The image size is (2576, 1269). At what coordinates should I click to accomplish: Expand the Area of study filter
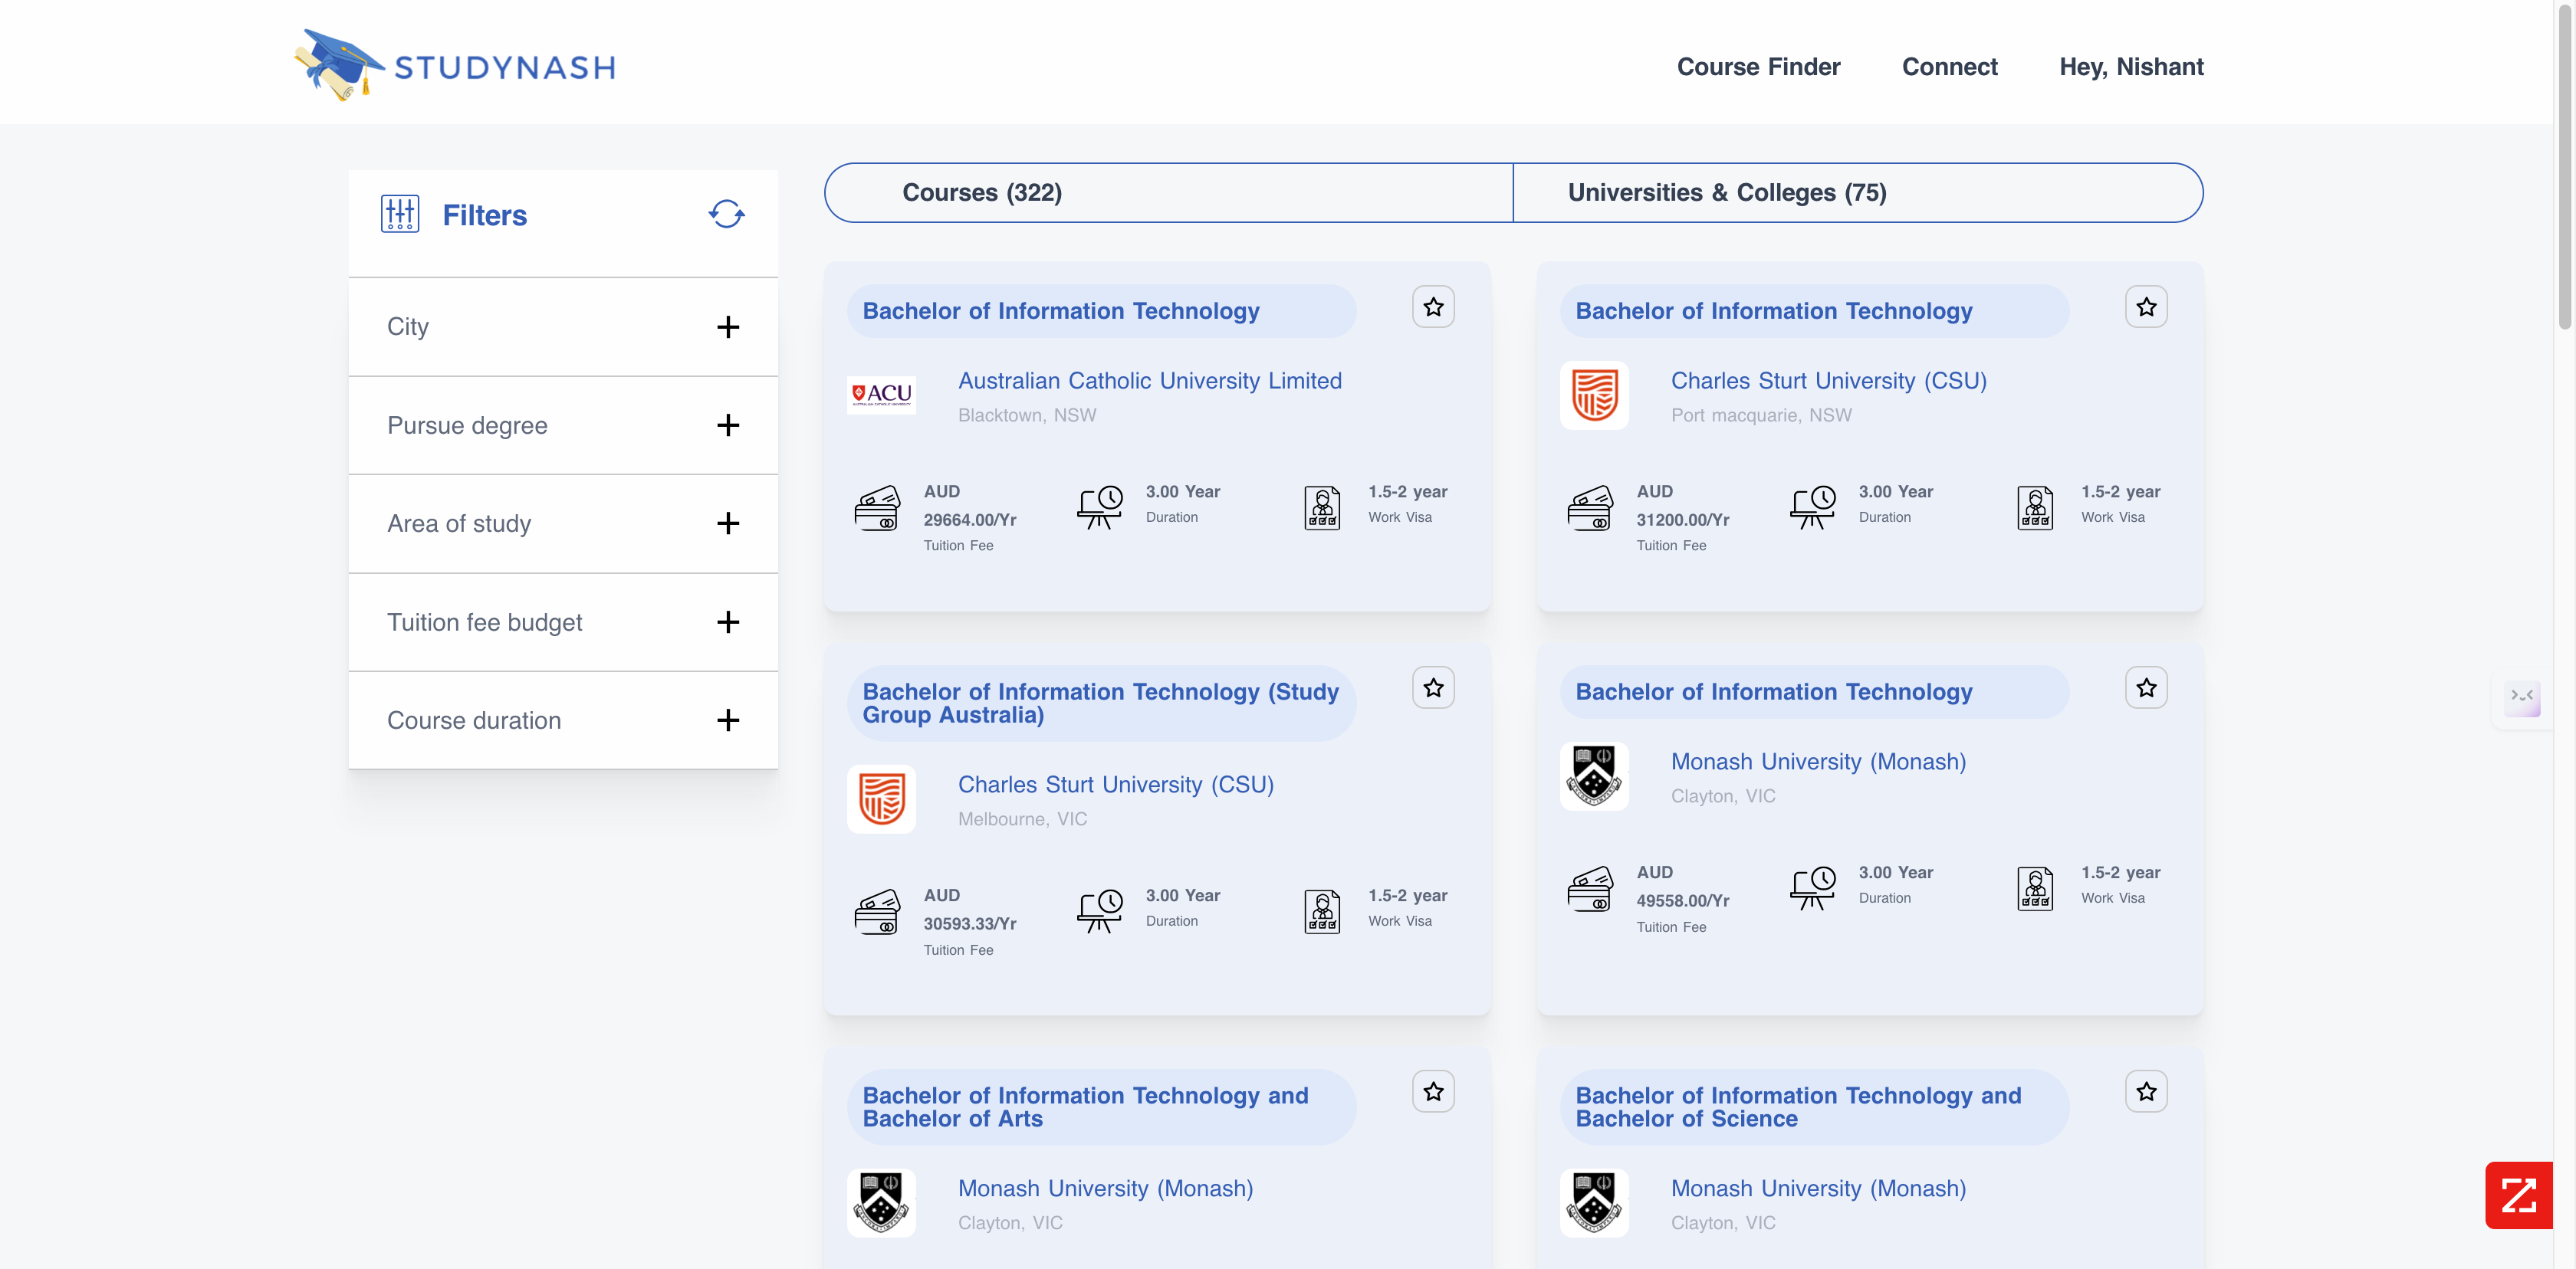tap(563, 523)
